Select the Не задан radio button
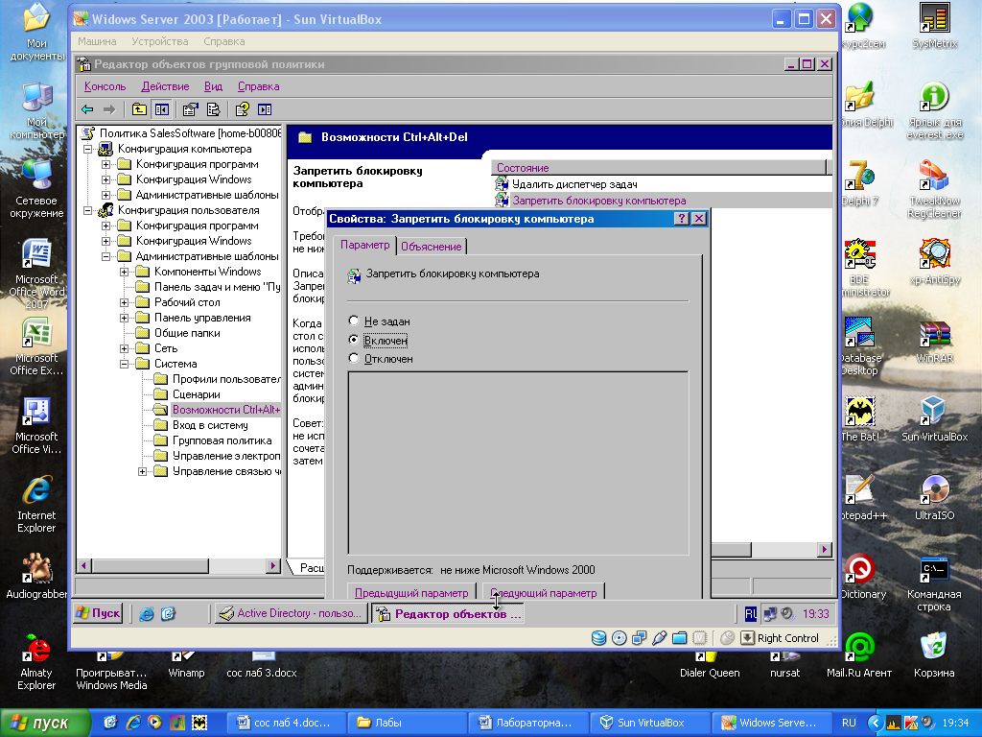982x737 pixels. click(x=354, y=321)
